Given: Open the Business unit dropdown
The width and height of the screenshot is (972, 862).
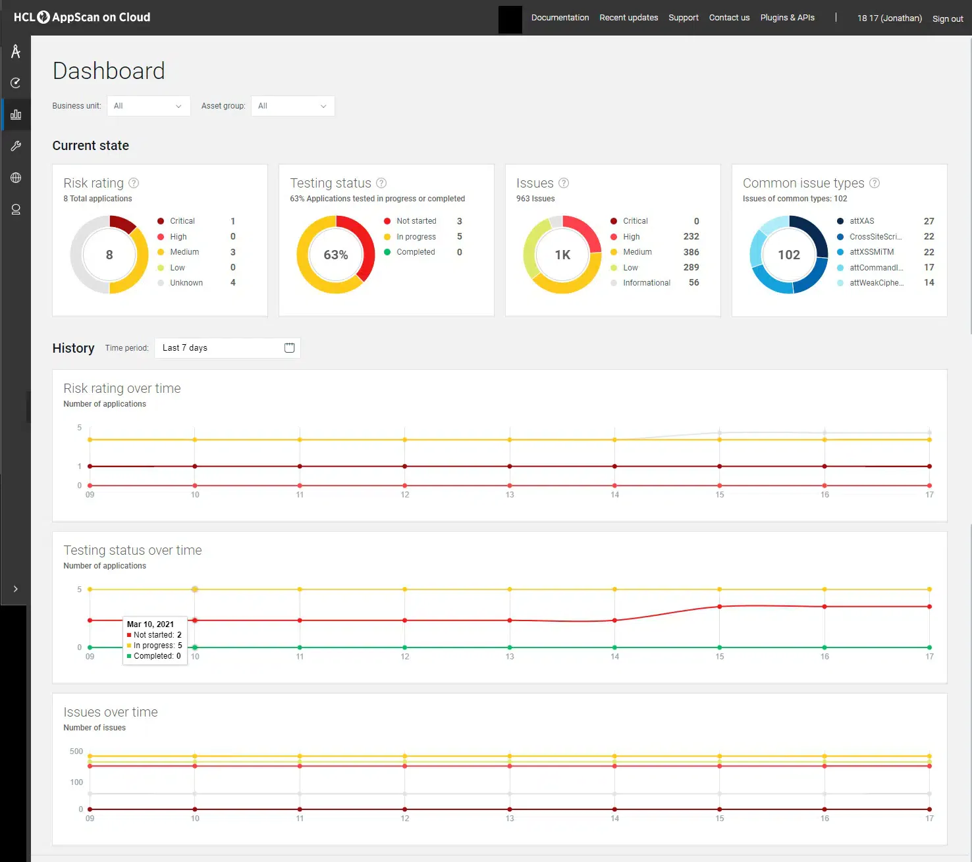Looking at the screenshot, I should 148,106.
